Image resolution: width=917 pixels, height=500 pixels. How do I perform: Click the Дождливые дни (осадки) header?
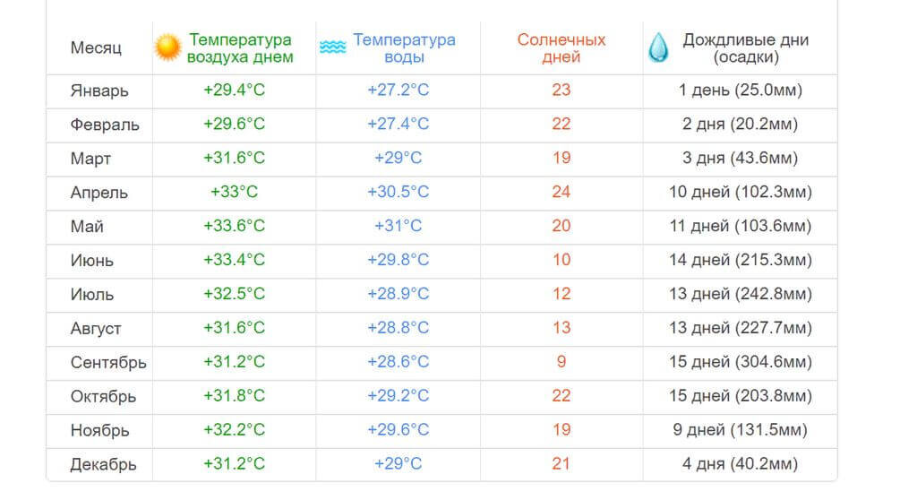746,48
